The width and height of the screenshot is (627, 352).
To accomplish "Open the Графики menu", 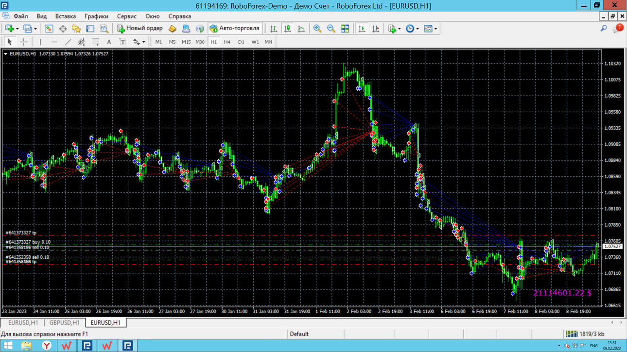I will [96, 16].
